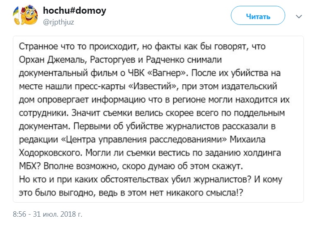
Task: Open the @rjpthjuz handle link
Action: (x=58, y=22)
